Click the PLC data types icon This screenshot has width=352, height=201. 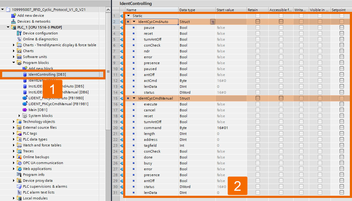tap(19, 139)
